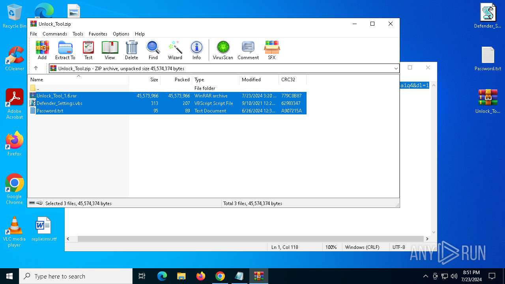505x284 pixels.
Task: Open the Find tool
Action: [153, 50]
